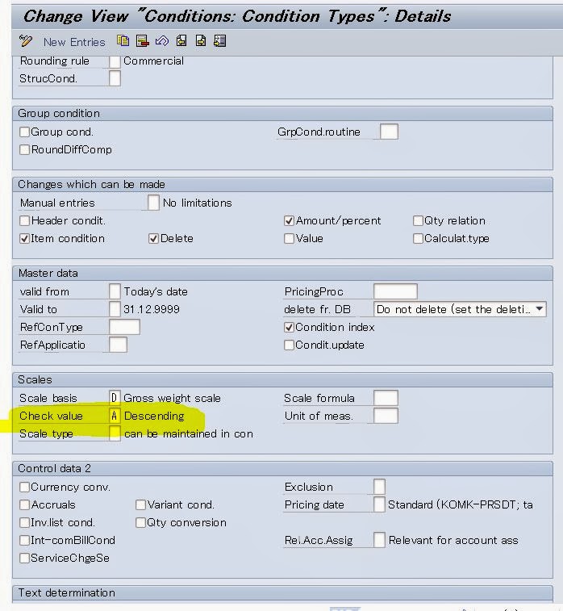Screen dimensions: 563x611
Task: Go to next entry icon
Action: tap(201, 40)
